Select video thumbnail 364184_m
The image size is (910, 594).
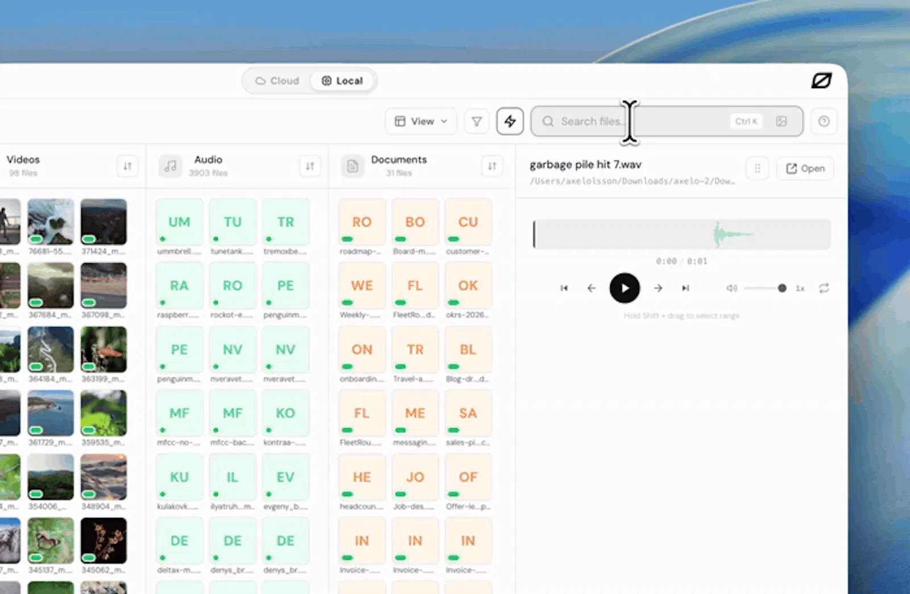[51, 349]
